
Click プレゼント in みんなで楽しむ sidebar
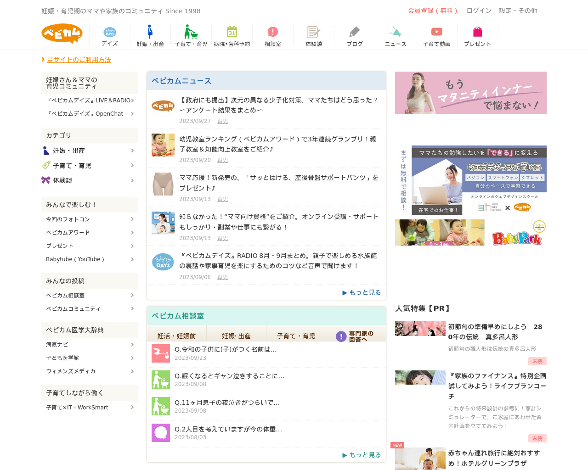tap(60, 246)
